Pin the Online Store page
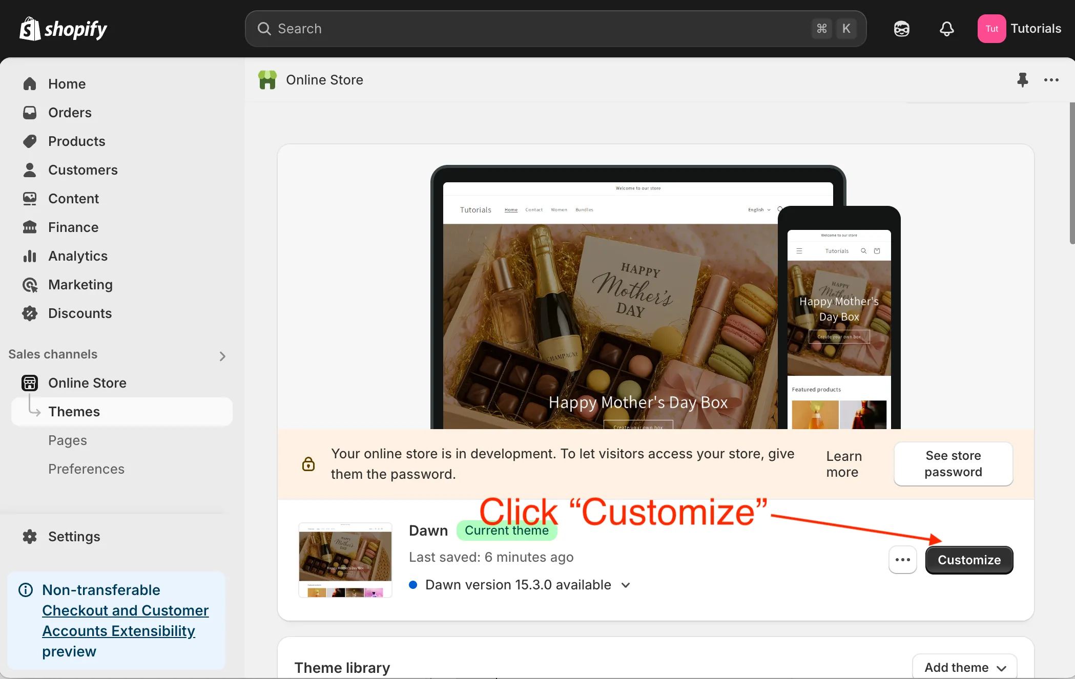This screenshot has height=679, width=1075. (x=1023, y=80)
